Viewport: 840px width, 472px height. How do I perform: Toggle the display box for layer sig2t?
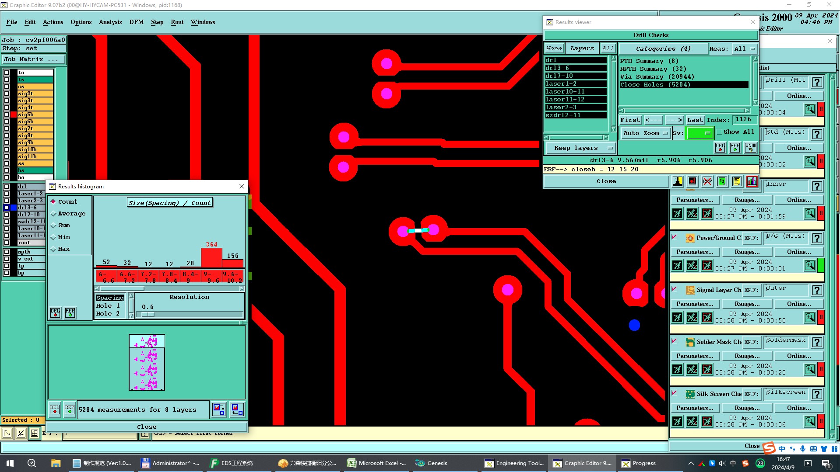click(7, 94)
